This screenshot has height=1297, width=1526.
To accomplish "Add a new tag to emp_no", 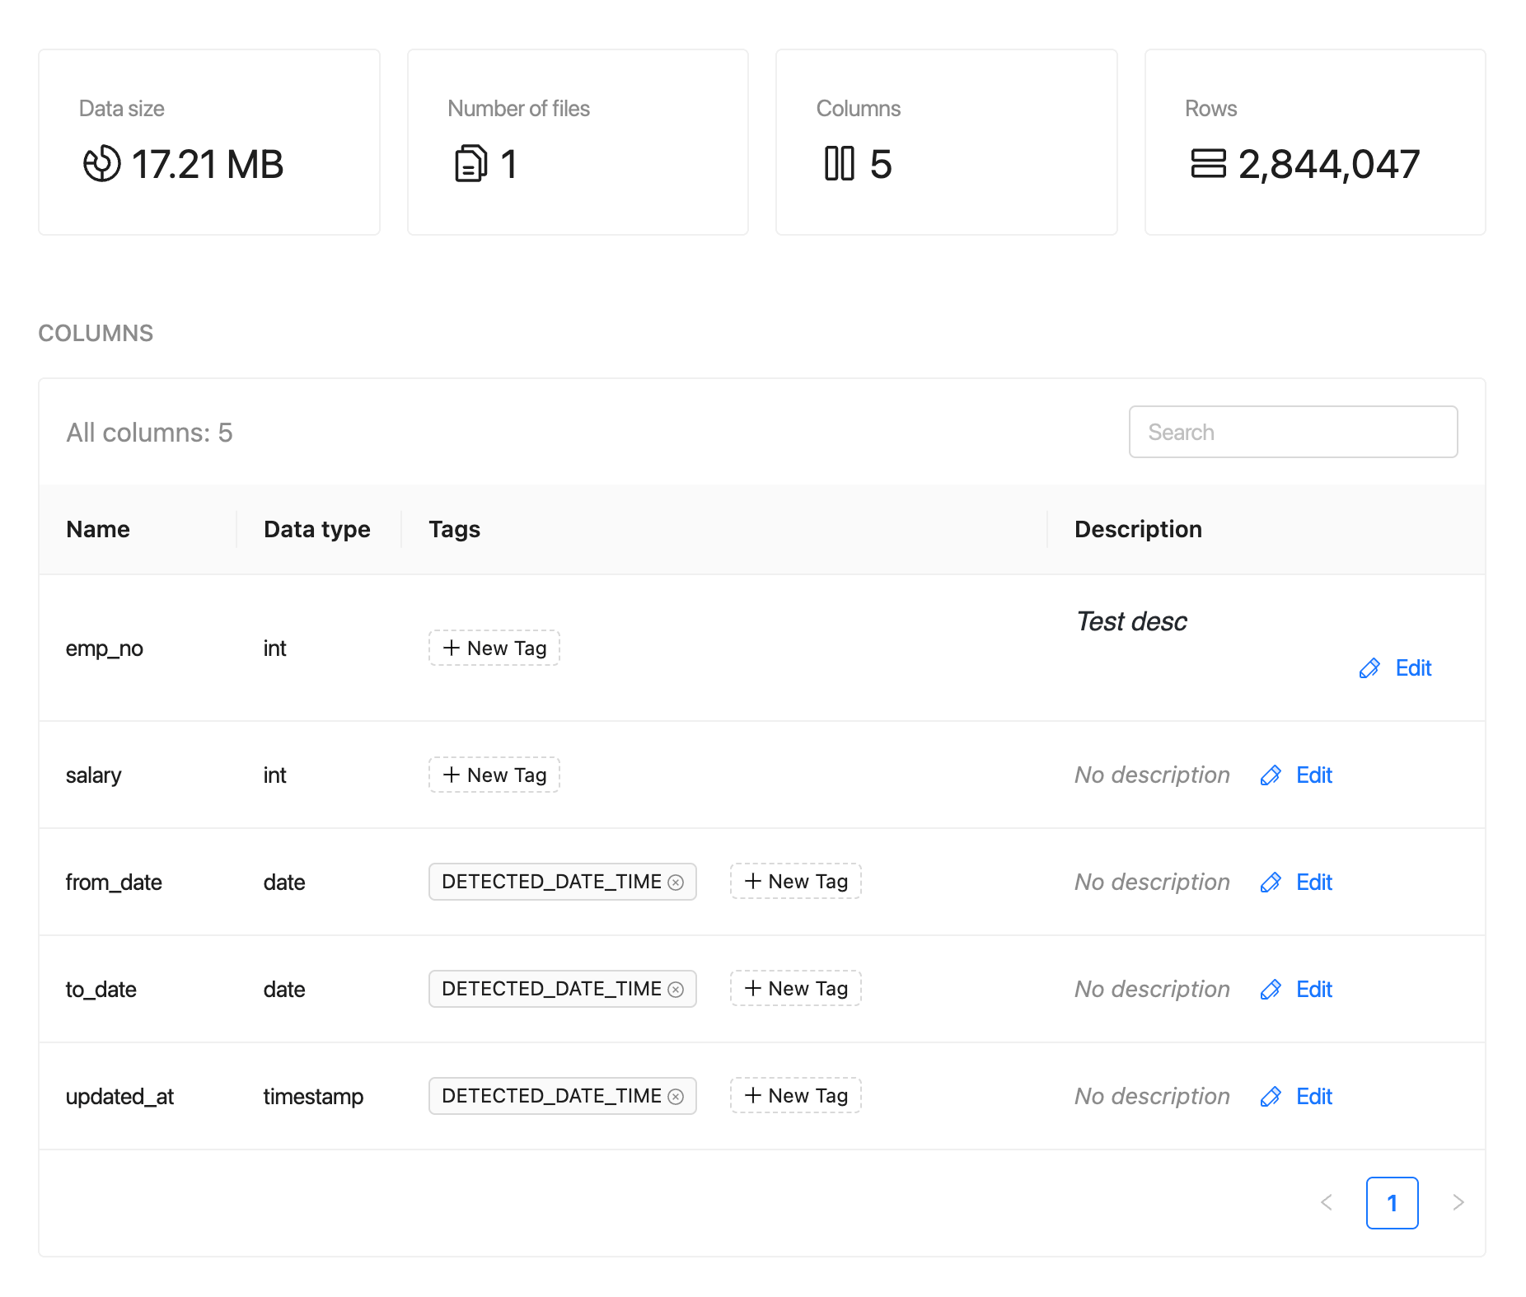I will pyautogui.click(x=494, y=648).
